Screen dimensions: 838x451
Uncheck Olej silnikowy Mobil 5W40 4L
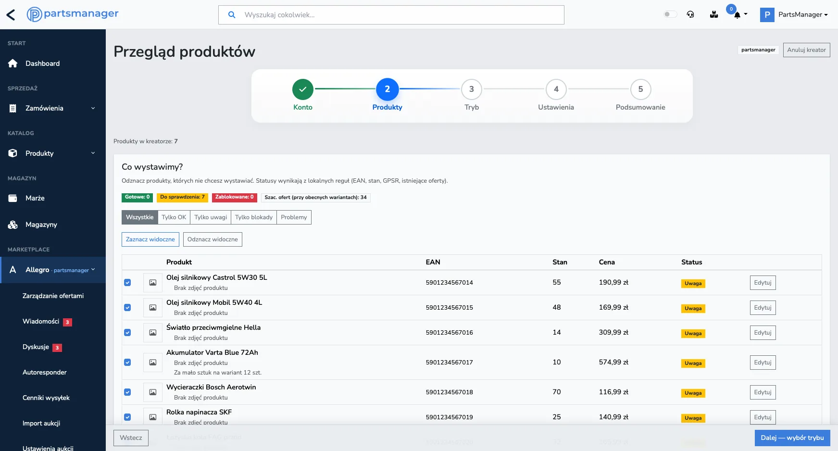(127, 308)
